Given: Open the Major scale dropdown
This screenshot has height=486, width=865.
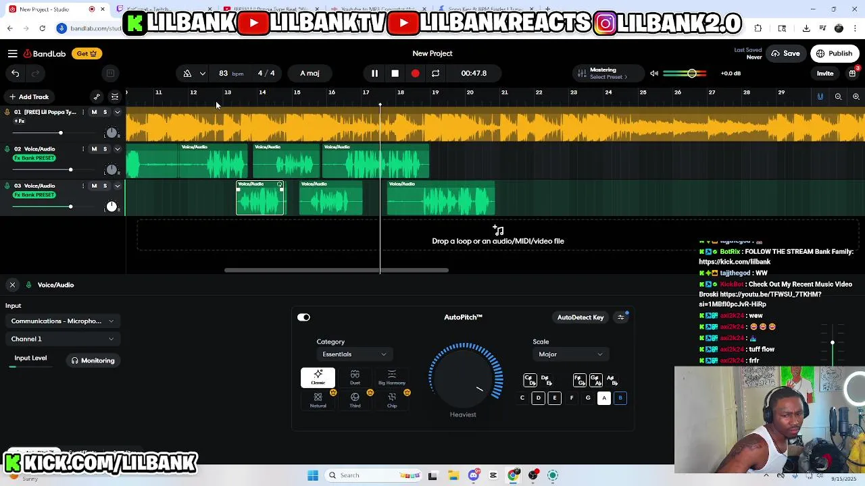Looking at the screenshot, I should pos(570,354).
